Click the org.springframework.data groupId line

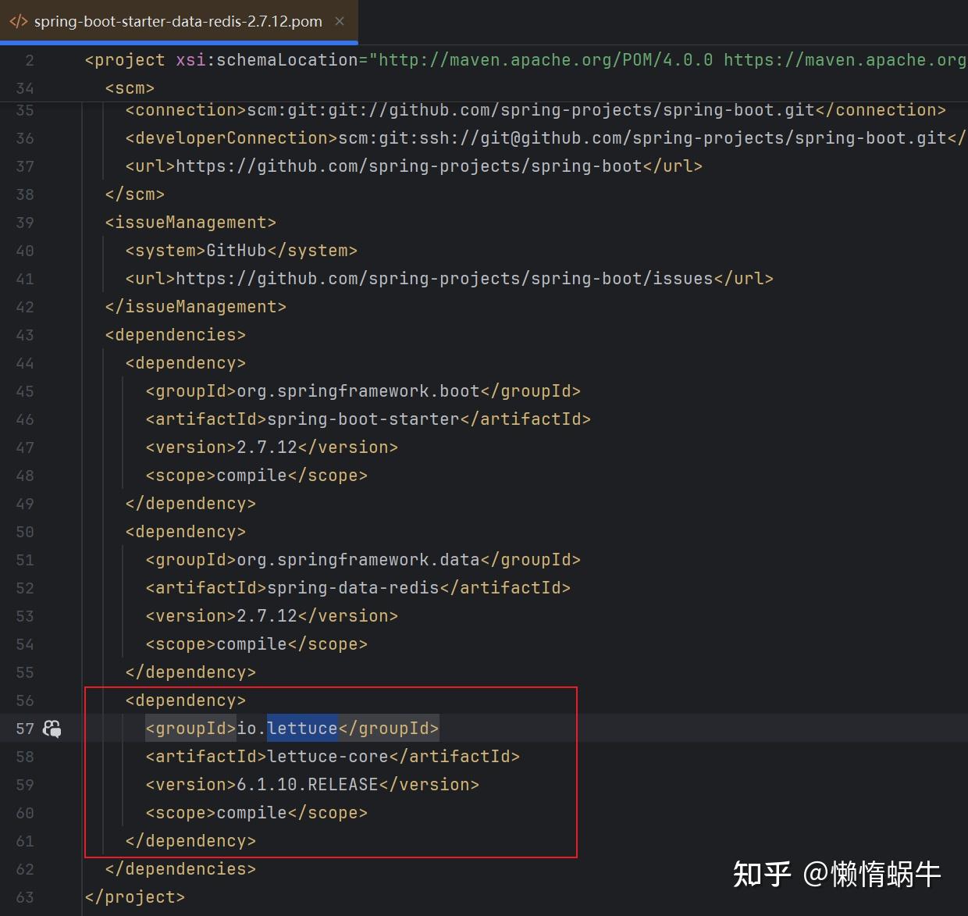pyautogui.click(x=363, y=560)
